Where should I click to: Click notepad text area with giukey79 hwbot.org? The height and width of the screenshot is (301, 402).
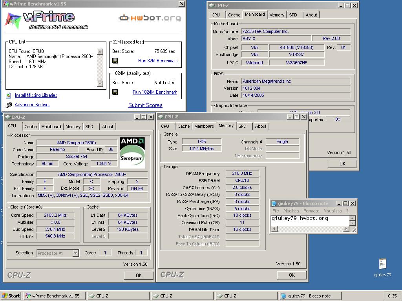pos(311,221)
